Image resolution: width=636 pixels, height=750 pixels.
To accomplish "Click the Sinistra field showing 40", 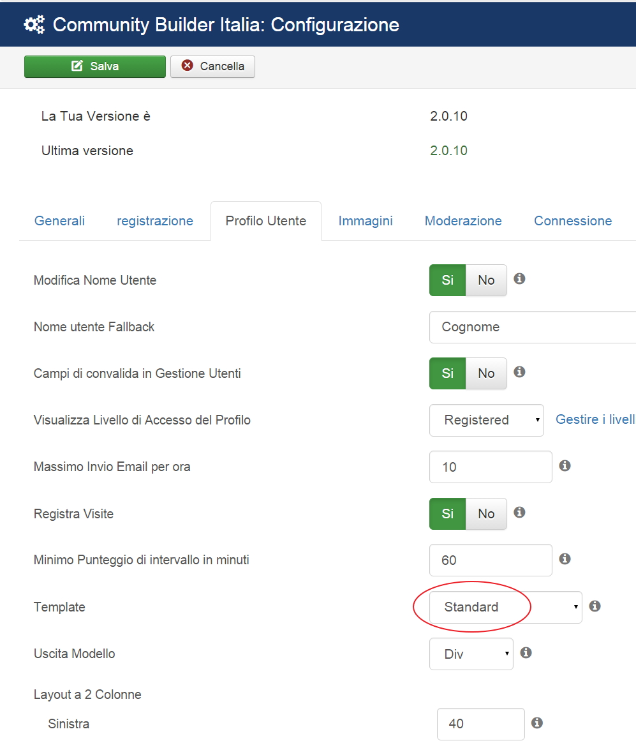I will [480, 724].
